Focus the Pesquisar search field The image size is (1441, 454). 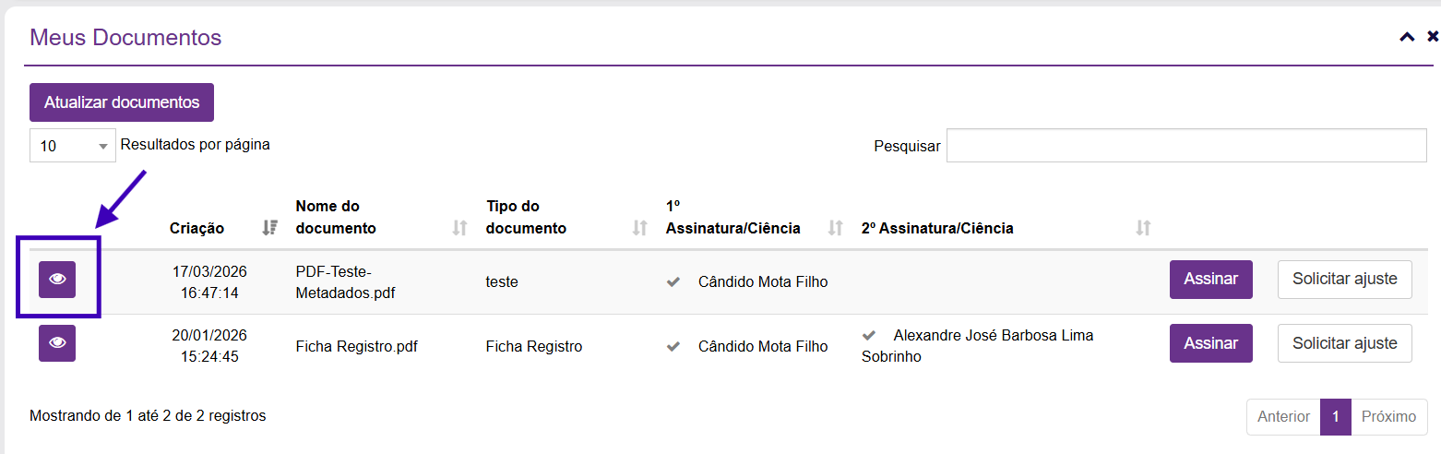coord(1186,146)
